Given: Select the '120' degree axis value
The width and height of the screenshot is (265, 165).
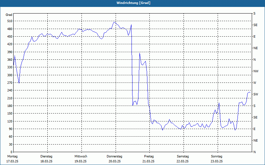Looking at the screenshot, I should (x=10, y=121).
